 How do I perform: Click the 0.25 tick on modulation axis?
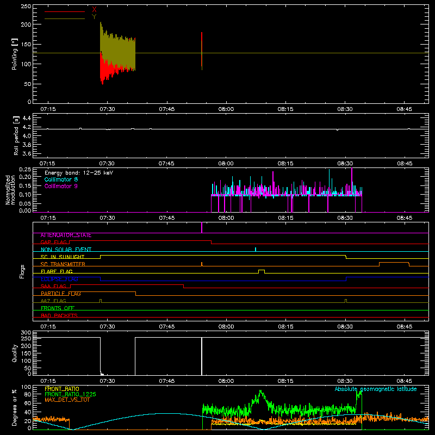25,170
